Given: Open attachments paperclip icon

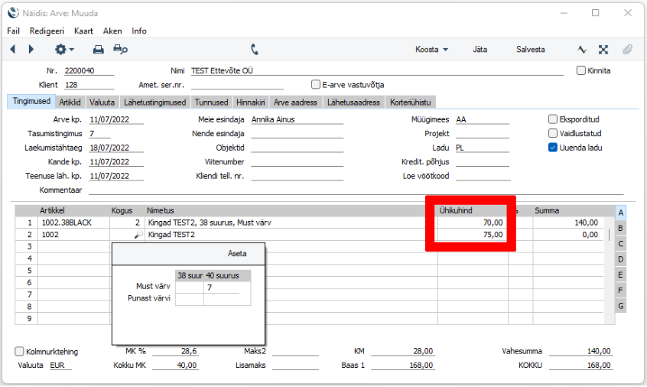Looking at the screenshot, I should click(628, 50).
